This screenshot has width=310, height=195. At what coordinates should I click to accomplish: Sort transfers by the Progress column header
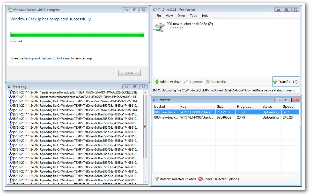[248, 106]
